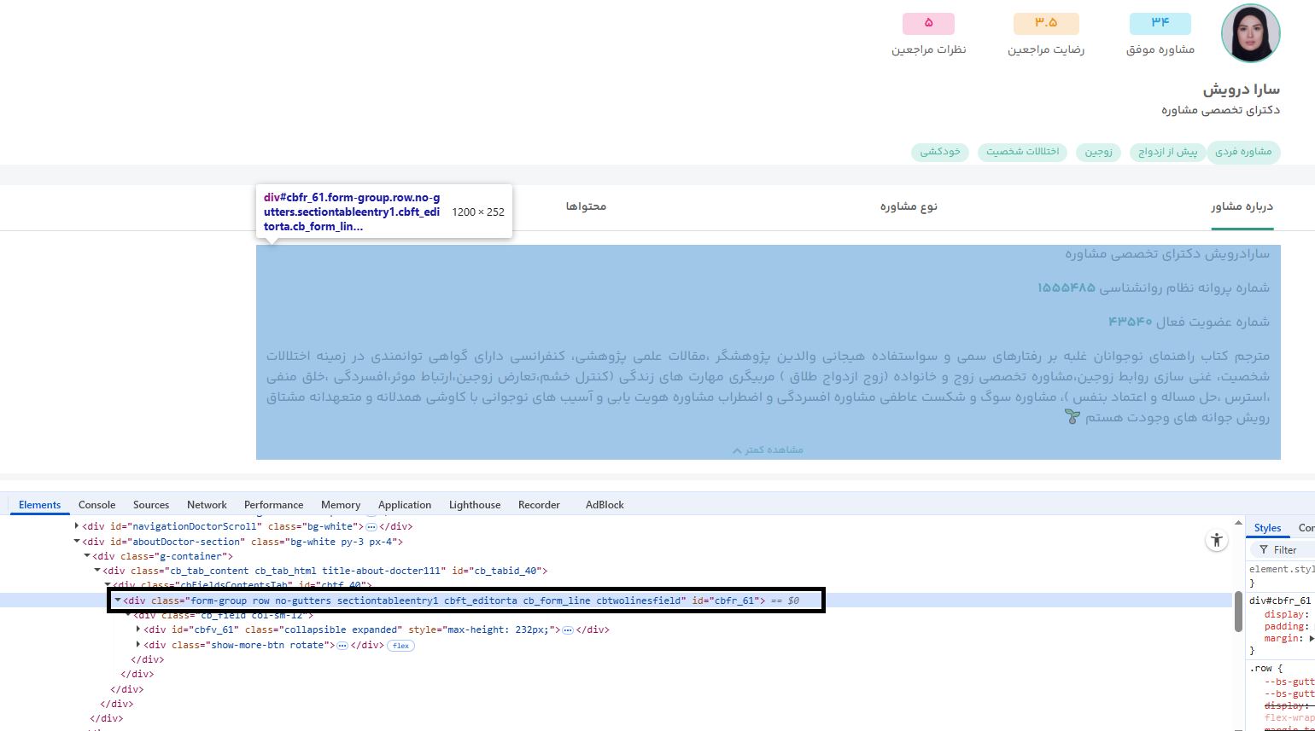
Task: Switch to the Network tab
Action: click(207, 505)
